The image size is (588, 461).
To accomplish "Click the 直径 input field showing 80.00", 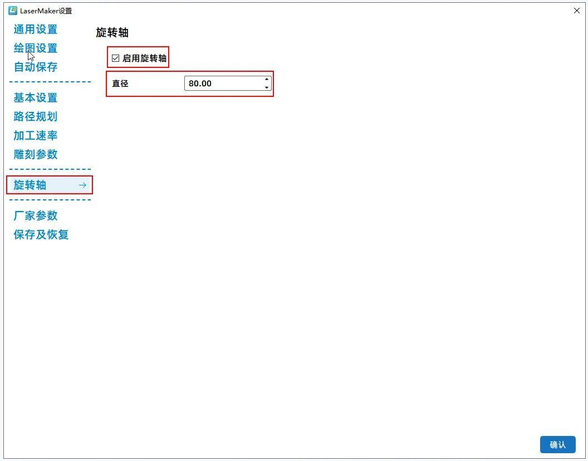I will (223, 84).
